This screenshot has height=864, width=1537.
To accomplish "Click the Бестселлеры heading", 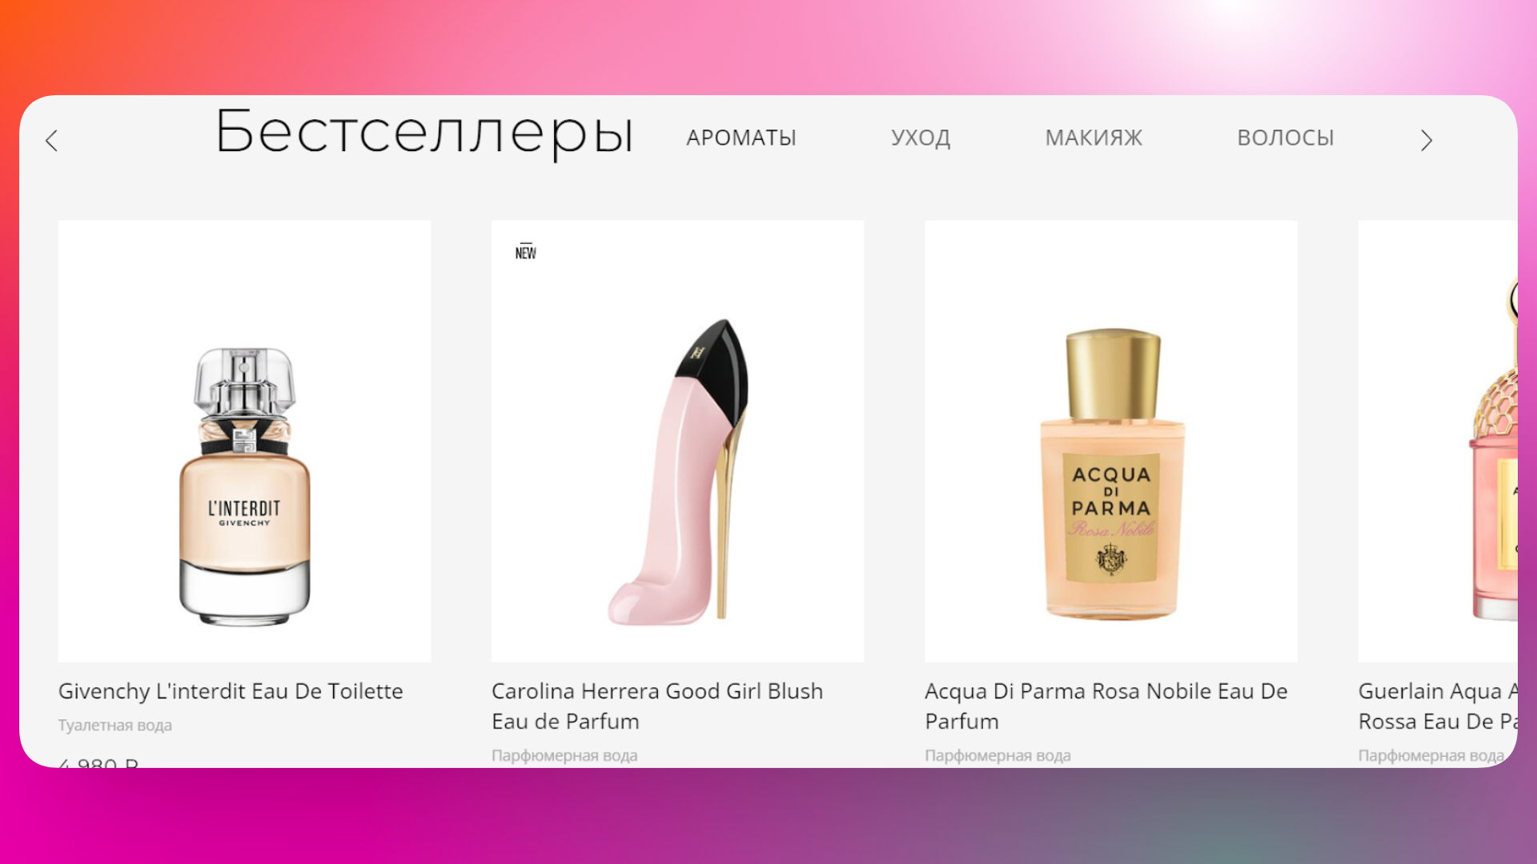I will [425, 133].
